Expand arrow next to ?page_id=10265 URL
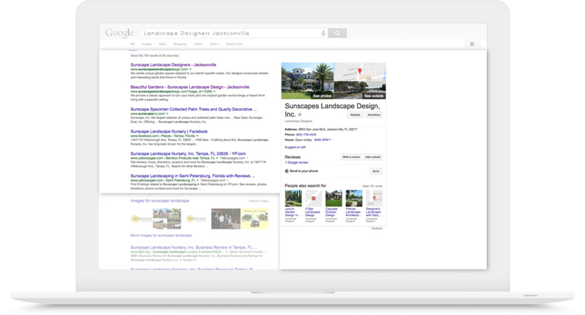 [x=215, y=91]
